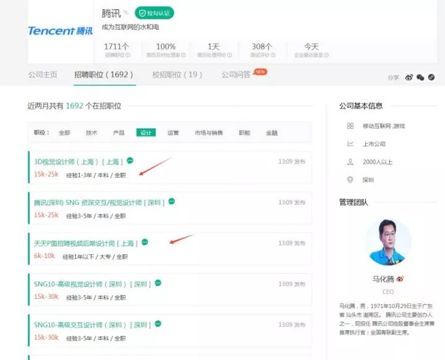
Task: Filter positions by 技术
Action: pos(91,133)
